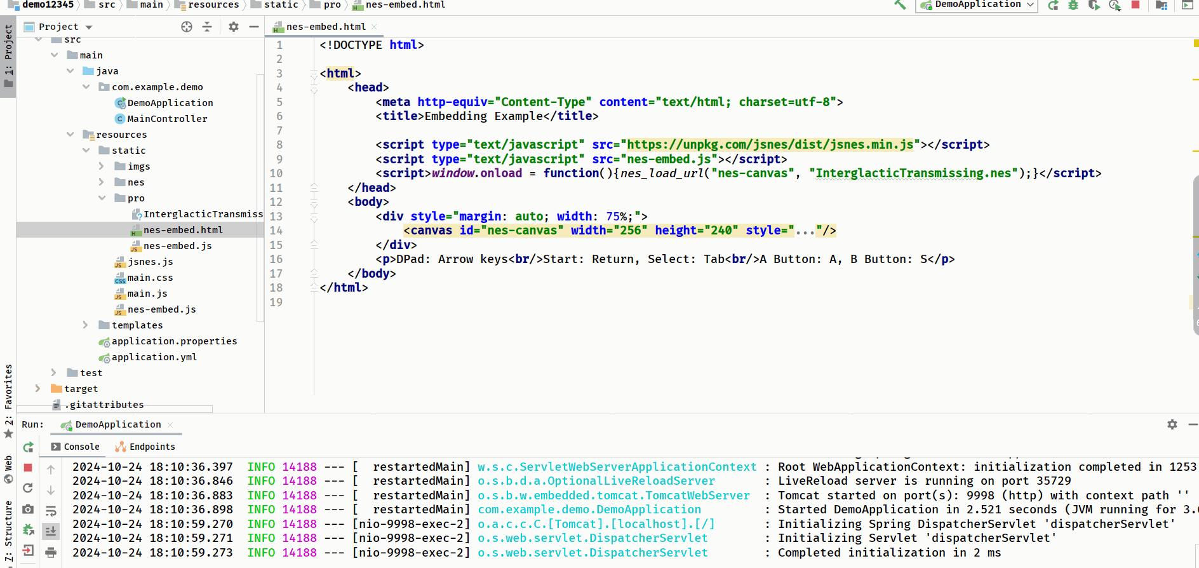This screenshot has height=568, width=1199.
Task: Click the static breadcrumb in navigation bar
Action: click(274, 4)
